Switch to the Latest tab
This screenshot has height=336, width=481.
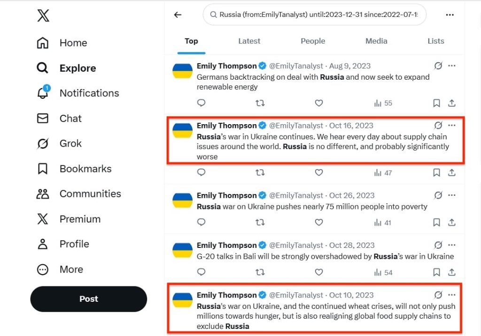pyautogui.click(x=249, y=41)
